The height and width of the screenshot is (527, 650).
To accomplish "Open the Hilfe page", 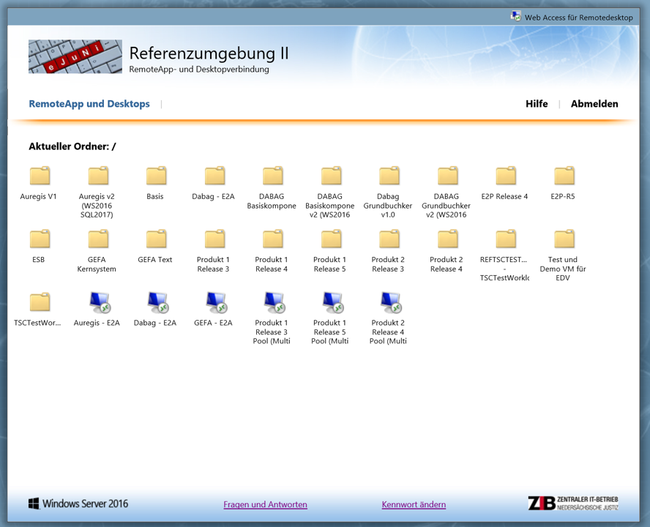I will [x=537, y=104].
